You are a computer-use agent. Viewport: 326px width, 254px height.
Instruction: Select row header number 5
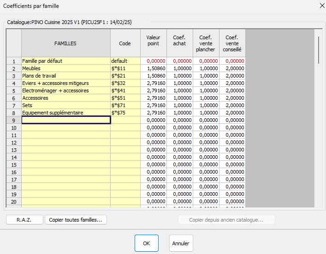14,91
